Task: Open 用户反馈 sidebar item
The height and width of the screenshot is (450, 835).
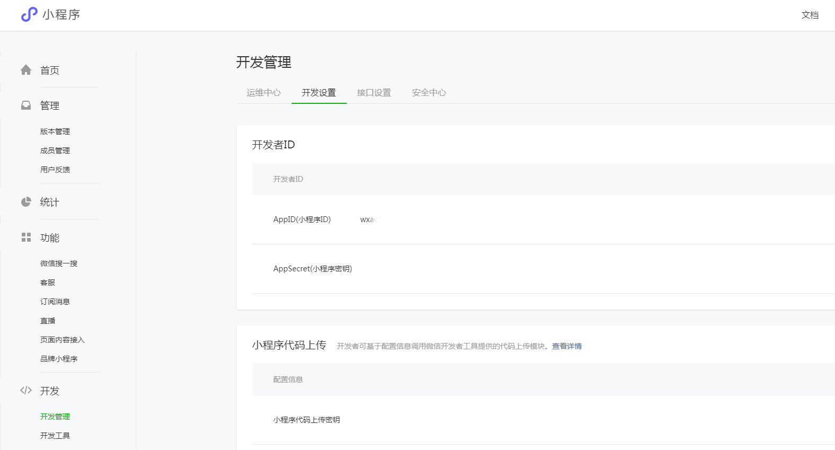Action: click(55, 170)
